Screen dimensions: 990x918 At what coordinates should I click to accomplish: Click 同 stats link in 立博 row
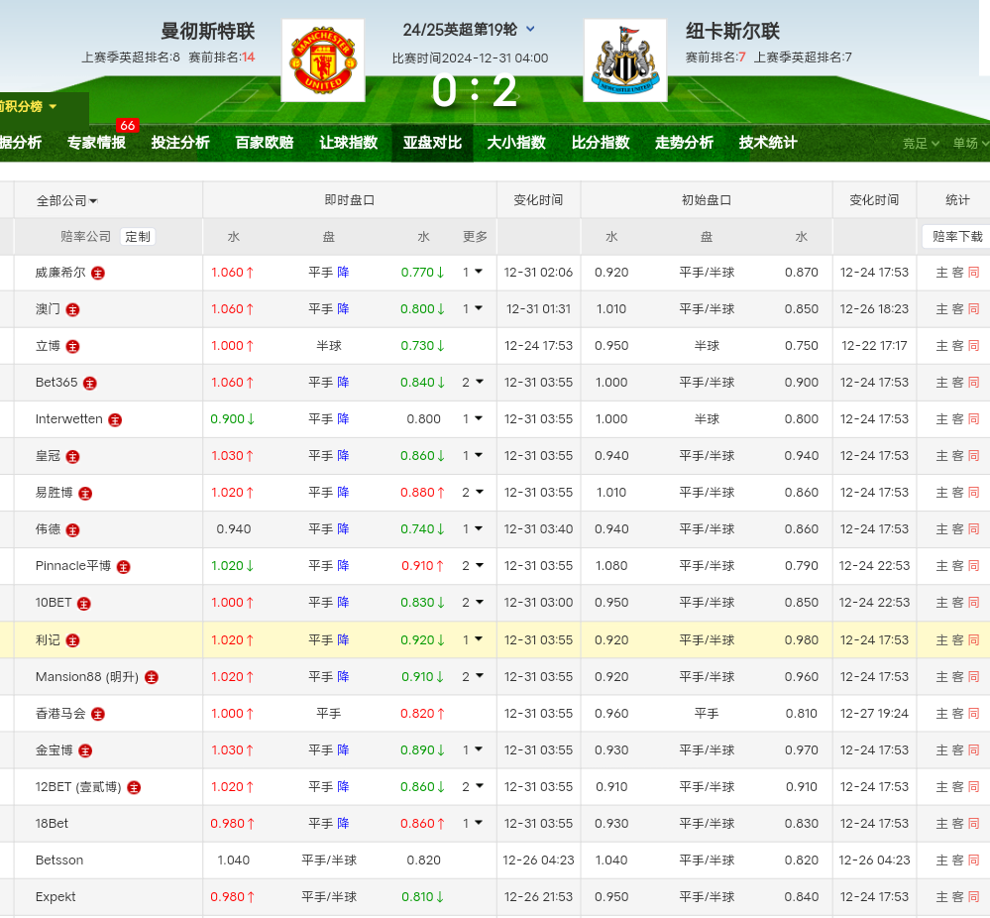tap(973, 346)
